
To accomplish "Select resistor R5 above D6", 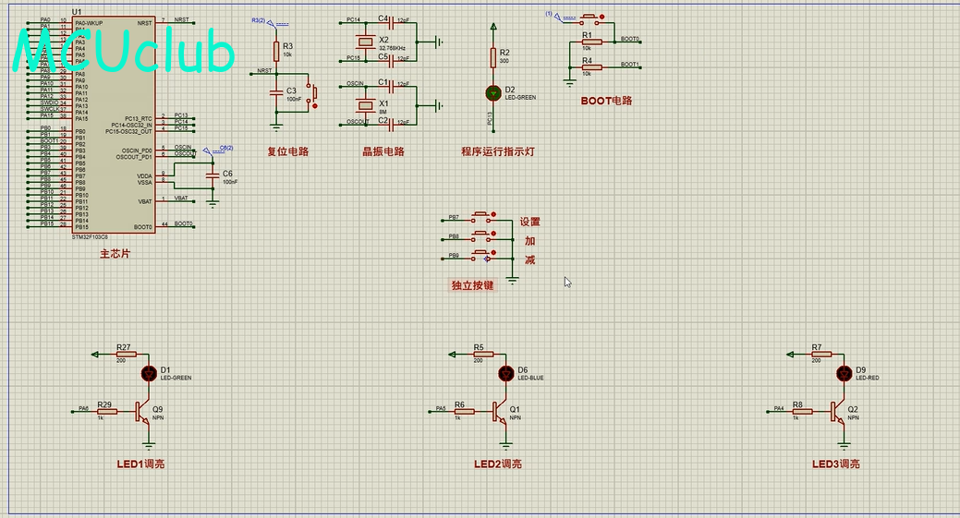I will coord(483,354).
